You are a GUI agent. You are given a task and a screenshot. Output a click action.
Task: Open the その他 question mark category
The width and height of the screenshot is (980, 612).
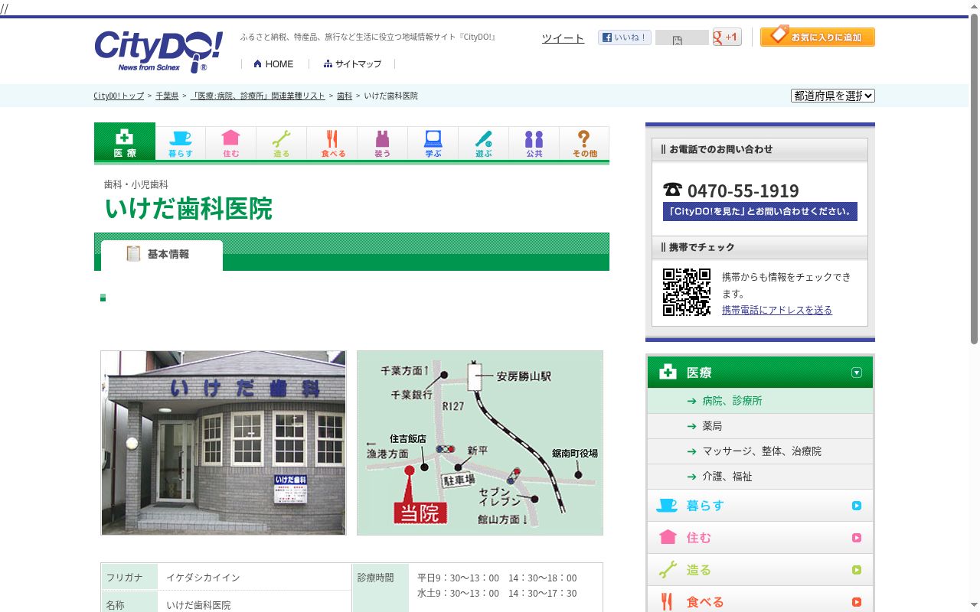coord(584,143)
